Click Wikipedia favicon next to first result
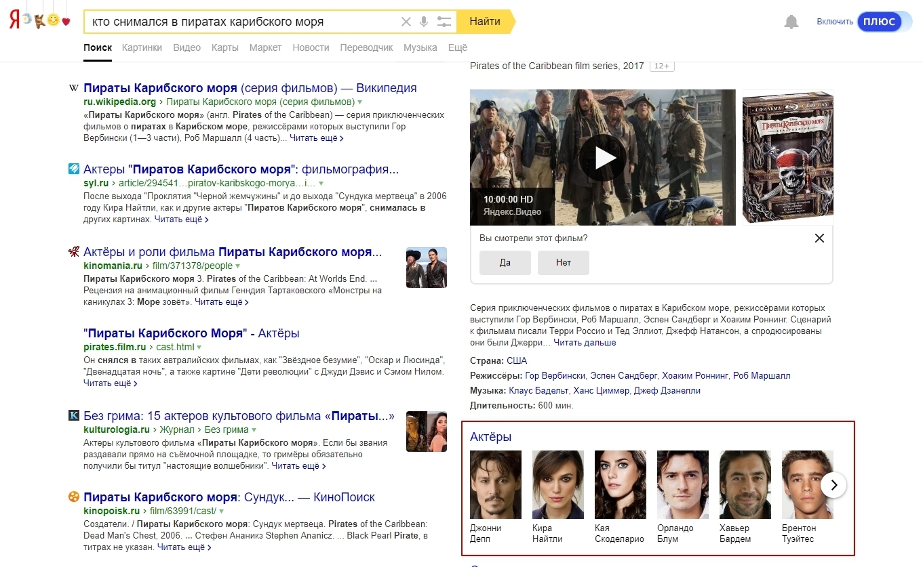Screen dimensions: 923x567 74,88
